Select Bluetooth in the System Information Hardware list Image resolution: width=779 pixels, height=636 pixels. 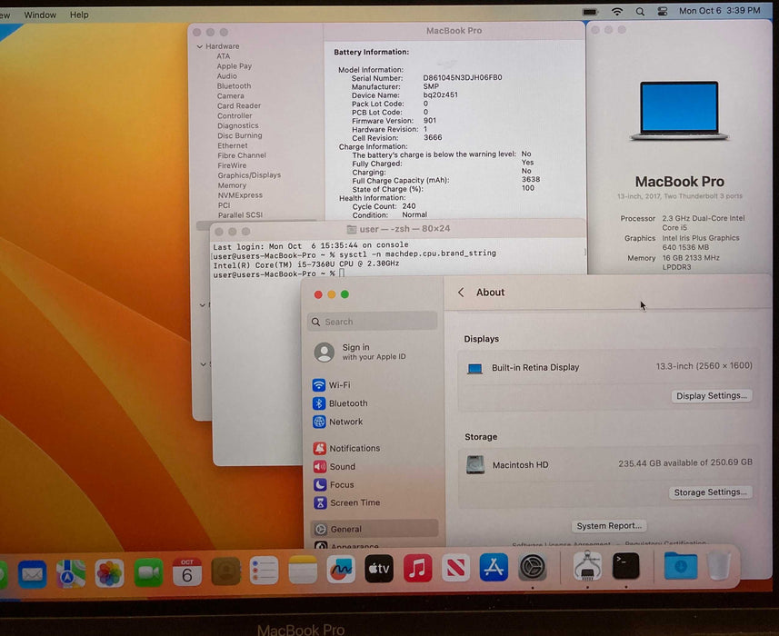234,86
